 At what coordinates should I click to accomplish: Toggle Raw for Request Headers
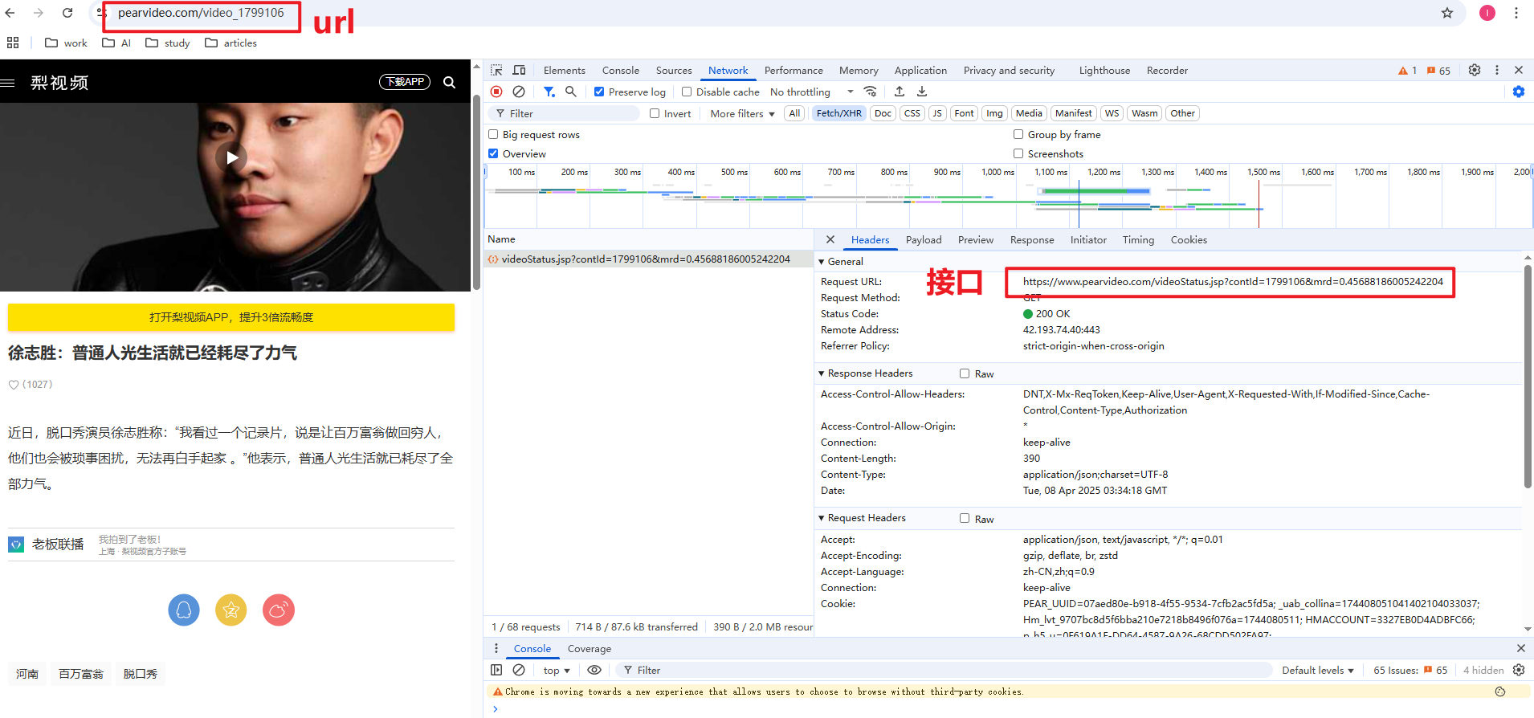pyautogui.click(x=965, y=518)
